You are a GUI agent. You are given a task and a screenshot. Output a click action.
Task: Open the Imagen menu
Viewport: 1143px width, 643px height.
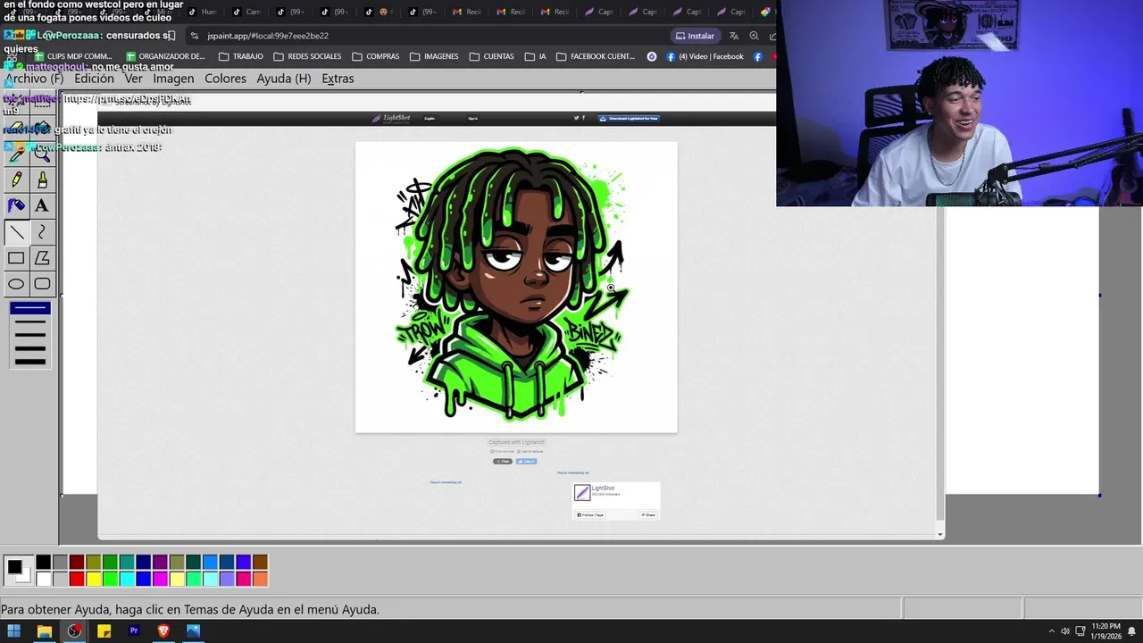pyautogui.click(x=173, y=79)
